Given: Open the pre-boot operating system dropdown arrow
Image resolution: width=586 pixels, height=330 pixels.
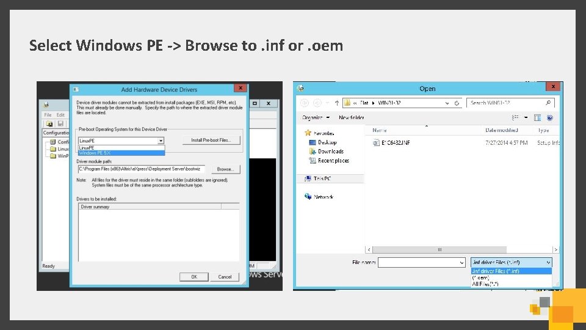Looking at the screenshot, I should click(x=161, y=141).
